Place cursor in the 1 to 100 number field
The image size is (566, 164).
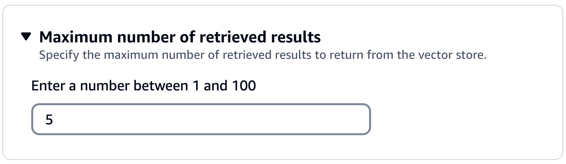[201, 119]
